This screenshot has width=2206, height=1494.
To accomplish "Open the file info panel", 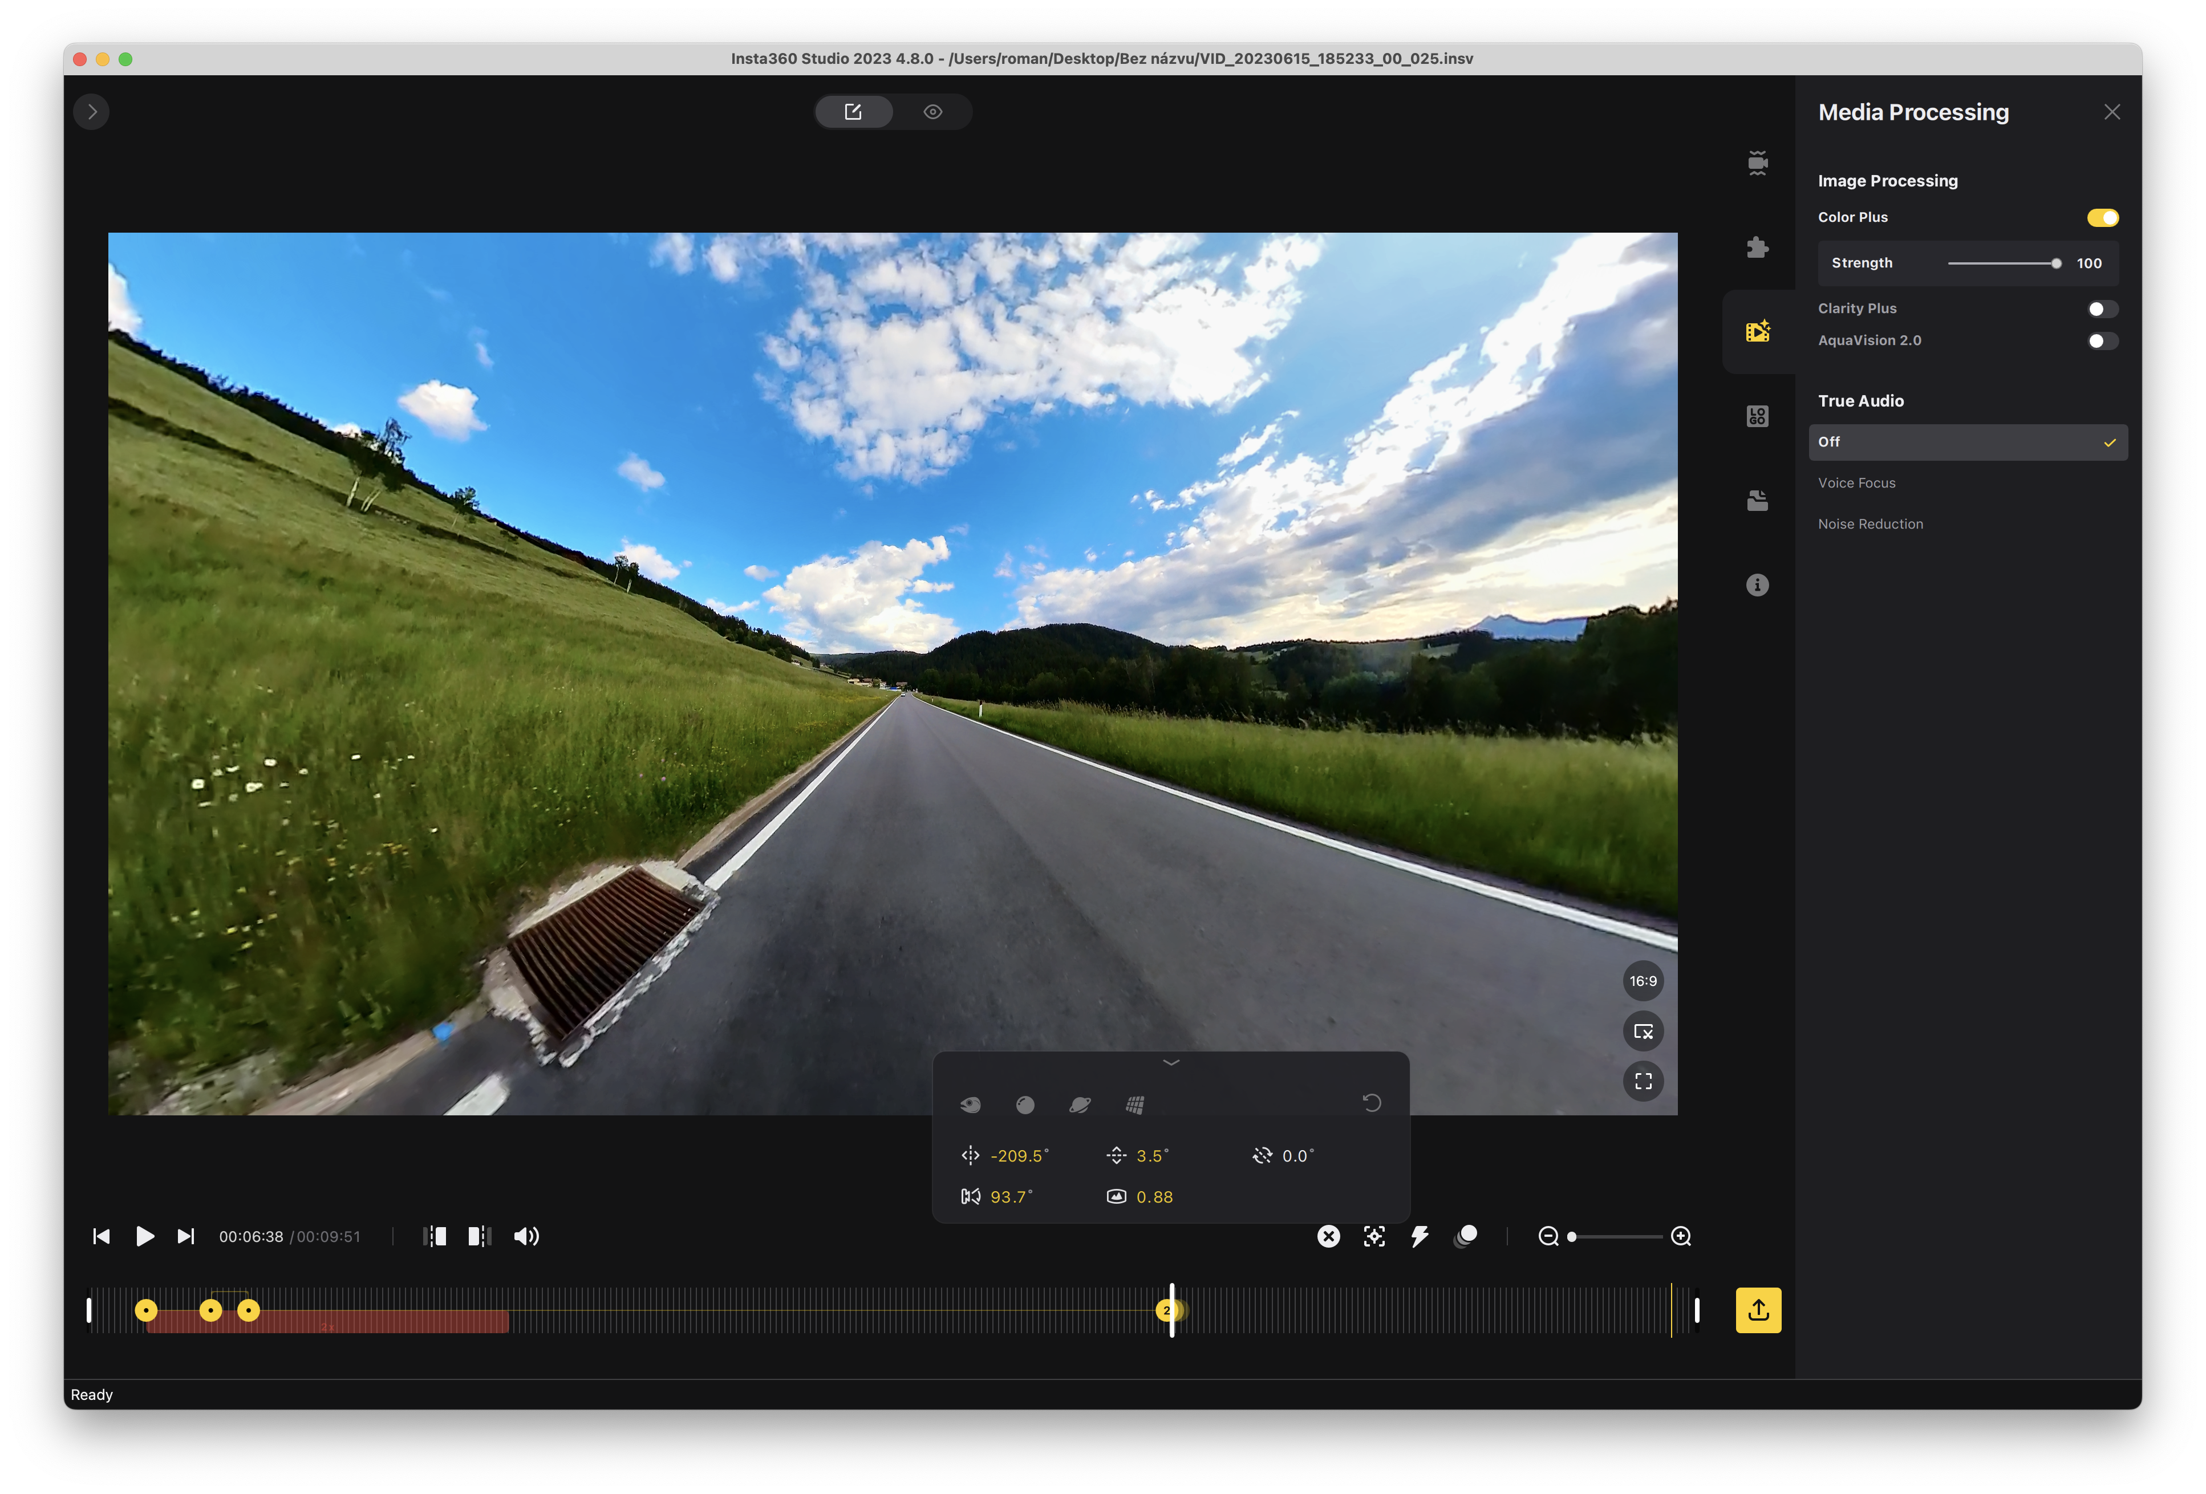I will point(1758,584).
